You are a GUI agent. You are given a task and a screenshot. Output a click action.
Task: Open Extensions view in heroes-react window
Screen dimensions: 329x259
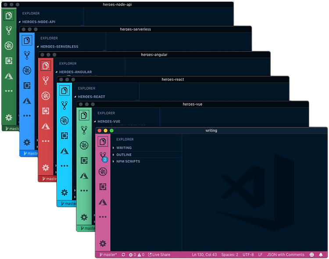[64, 136]
